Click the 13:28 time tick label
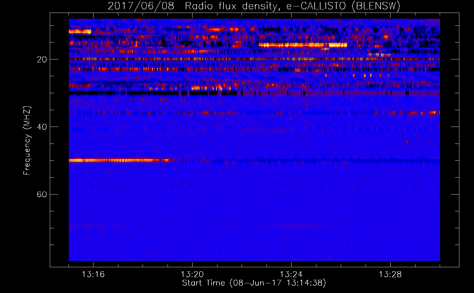This screenshot has height=293, width=474. (x=390, y=275)
